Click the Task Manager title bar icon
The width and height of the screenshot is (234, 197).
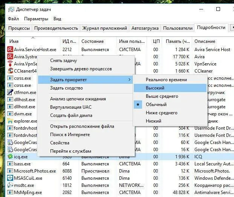tap(11, 9)
